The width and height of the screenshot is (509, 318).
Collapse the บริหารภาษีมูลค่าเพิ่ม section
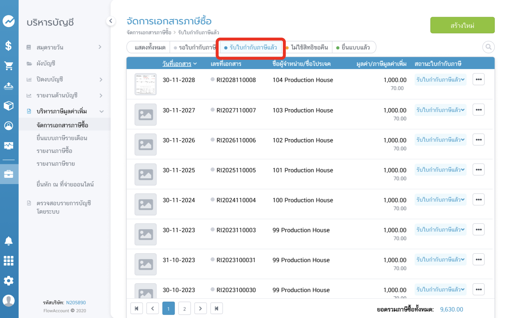(102, 111)
